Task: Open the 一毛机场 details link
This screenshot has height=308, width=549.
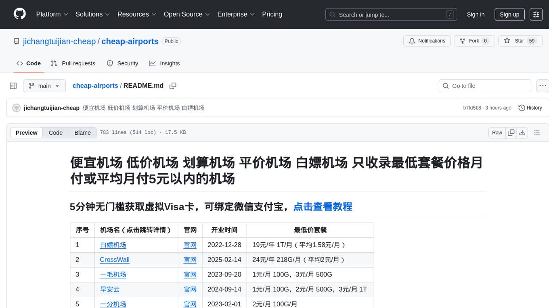Action: click(x=113, y=275)
